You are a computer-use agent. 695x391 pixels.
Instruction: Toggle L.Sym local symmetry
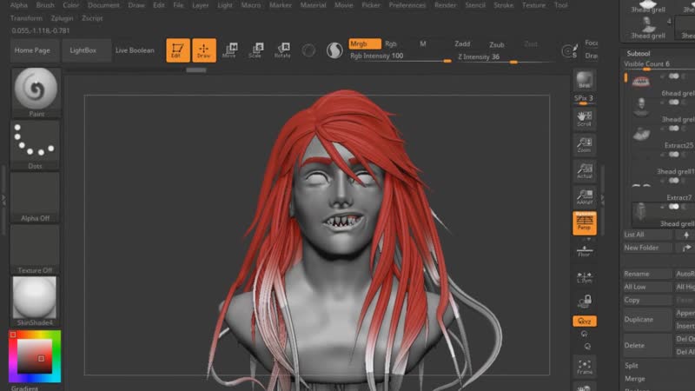[584, 277]
